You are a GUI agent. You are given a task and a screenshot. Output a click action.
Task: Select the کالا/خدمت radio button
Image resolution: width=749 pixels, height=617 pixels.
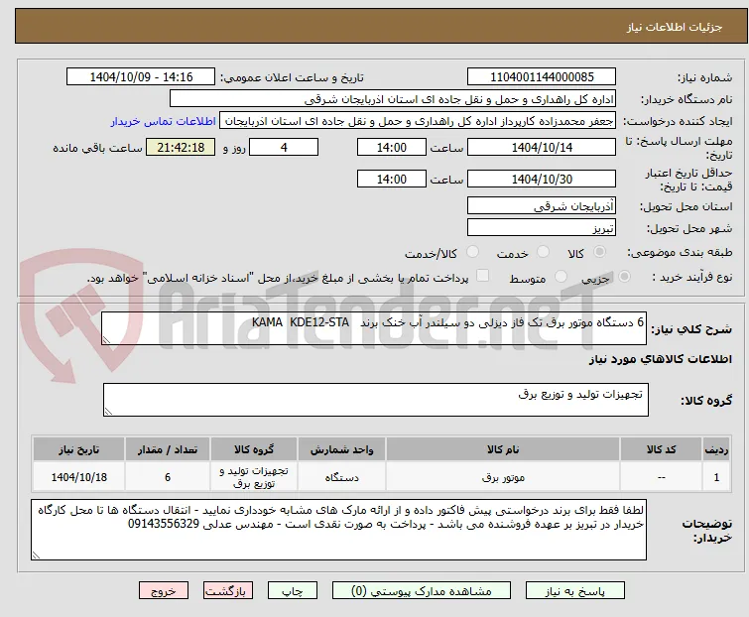[x=472, y=252]
